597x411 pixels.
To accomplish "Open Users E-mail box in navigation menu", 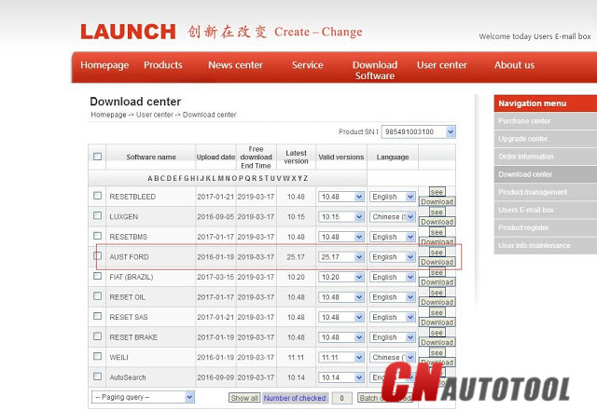I will (546, 210).
